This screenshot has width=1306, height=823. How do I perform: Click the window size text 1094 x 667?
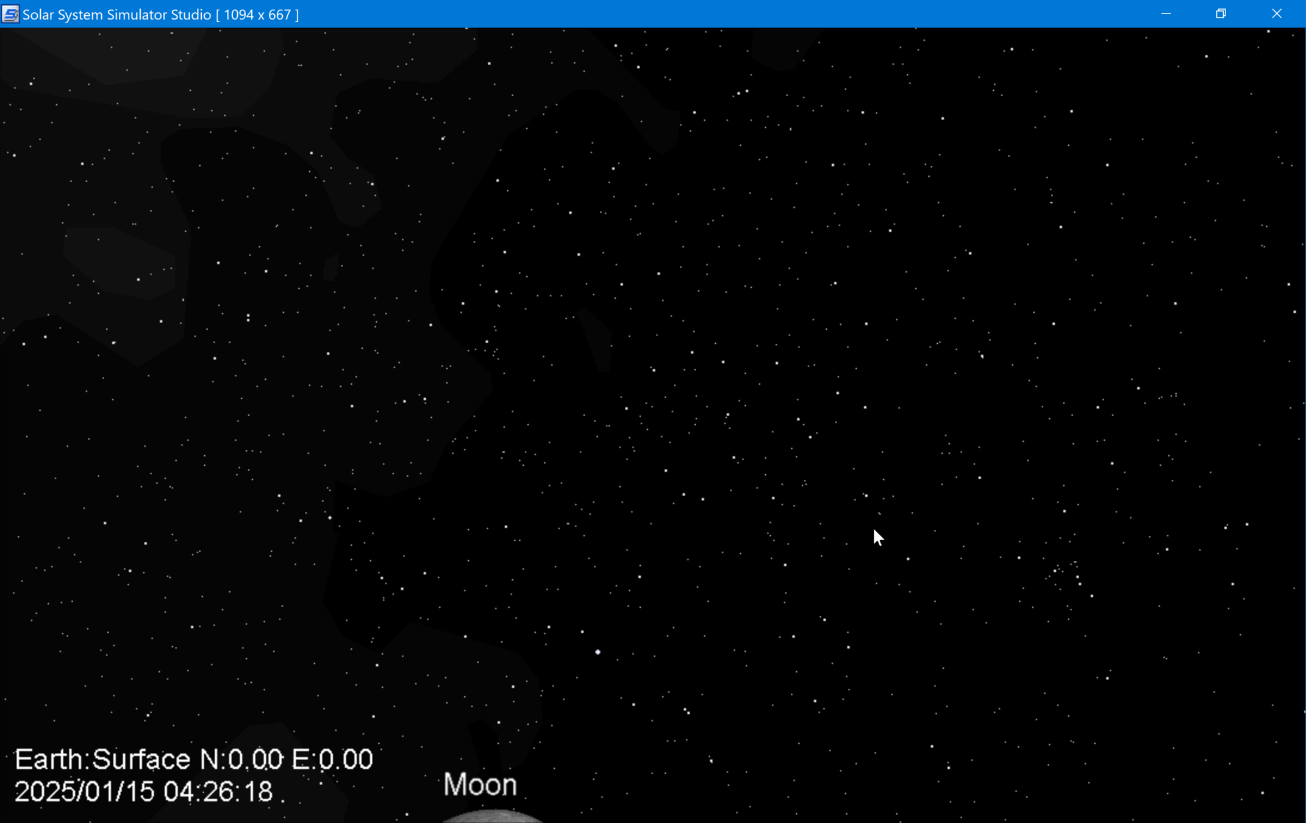[x=257, y=14]
